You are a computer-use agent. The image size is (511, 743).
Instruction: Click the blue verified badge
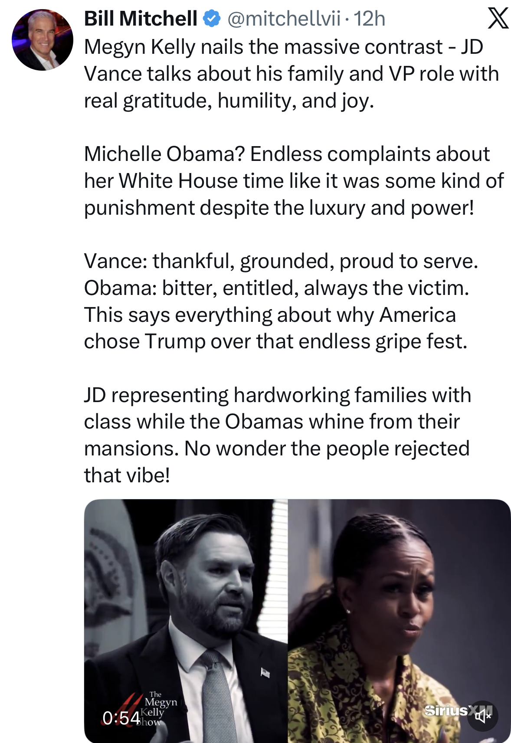click(212, 19)
